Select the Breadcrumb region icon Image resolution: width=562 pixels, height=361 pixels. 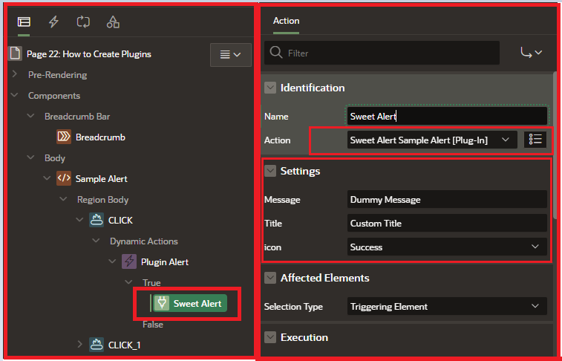64,137
